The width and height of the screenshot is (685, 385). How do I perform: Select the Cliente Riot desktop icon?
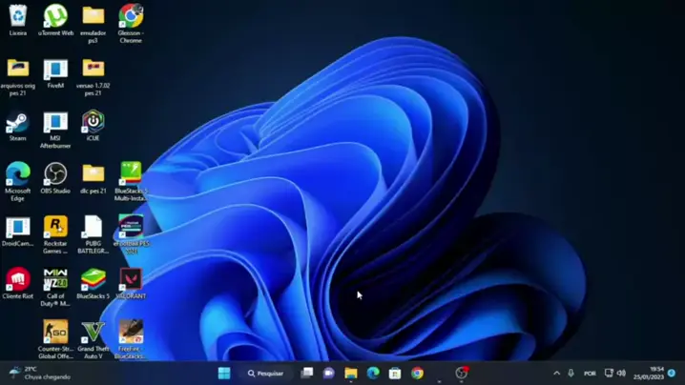coord(17,279)
